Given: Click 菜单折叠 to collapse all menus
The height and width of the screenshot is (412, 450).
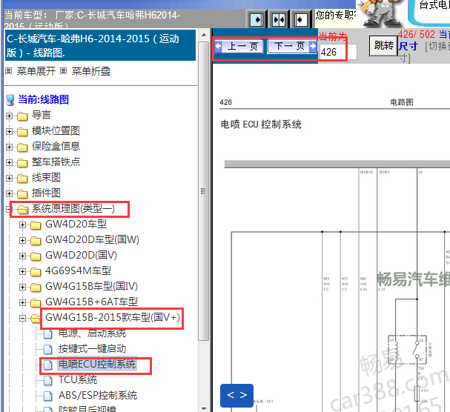Looking at the screenshot, I should click(x=91, y=71).
